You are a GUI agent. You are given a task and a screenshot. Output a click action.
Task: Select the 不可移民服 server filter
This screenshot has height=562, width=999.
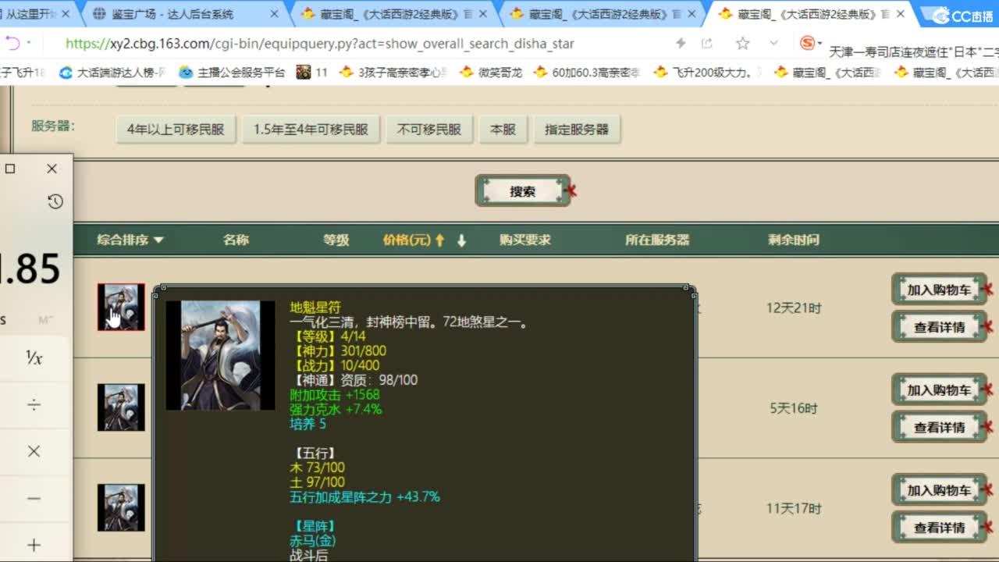point(429,130)
